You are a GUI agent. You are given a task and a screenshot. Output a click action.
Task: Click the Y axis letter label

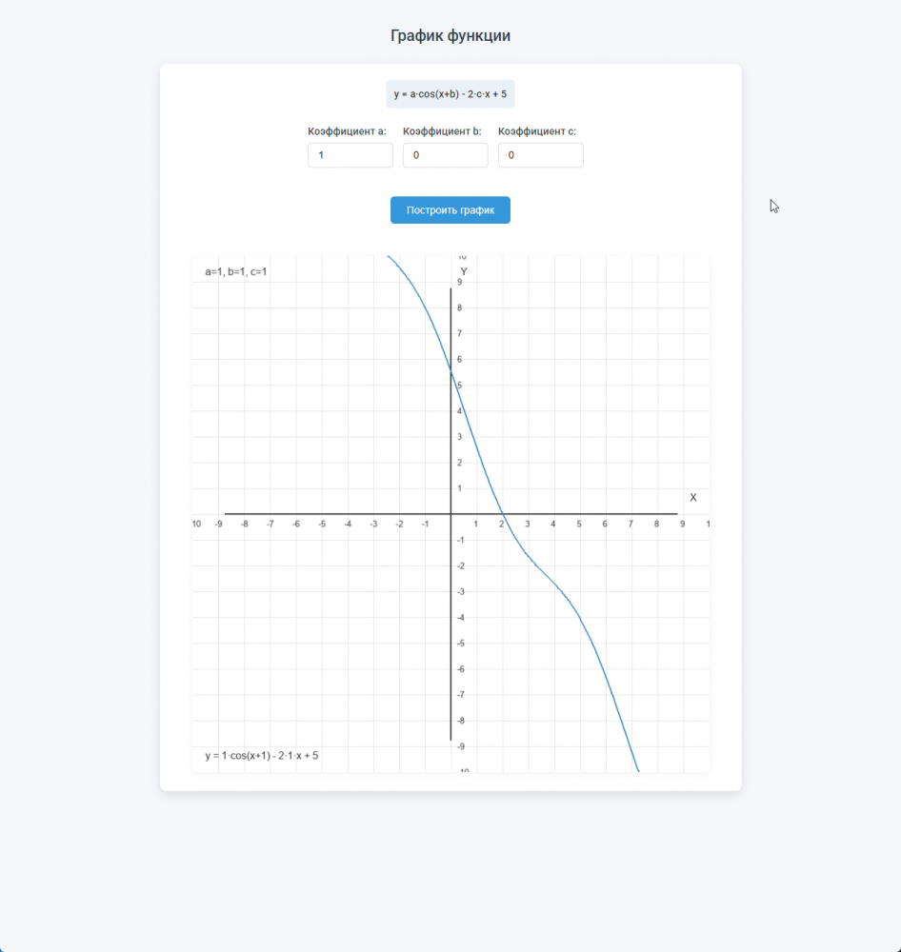click(x=464, y=271)
